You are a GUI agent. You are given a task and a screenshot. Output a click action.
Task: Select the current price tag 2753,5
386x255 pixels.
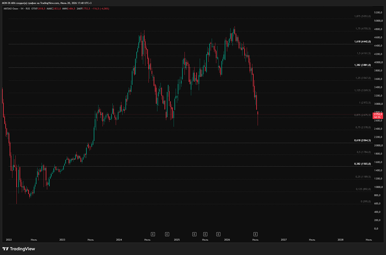[378, 115]
